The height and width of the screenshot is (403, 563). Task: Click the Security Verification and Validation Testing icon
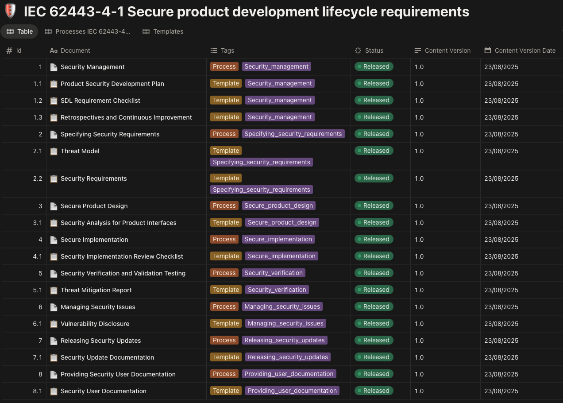[54, 273]
